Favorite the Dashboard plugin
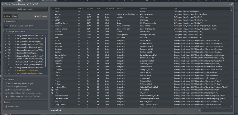The height and width of the screenshot is (115, 238). [52, 58]
